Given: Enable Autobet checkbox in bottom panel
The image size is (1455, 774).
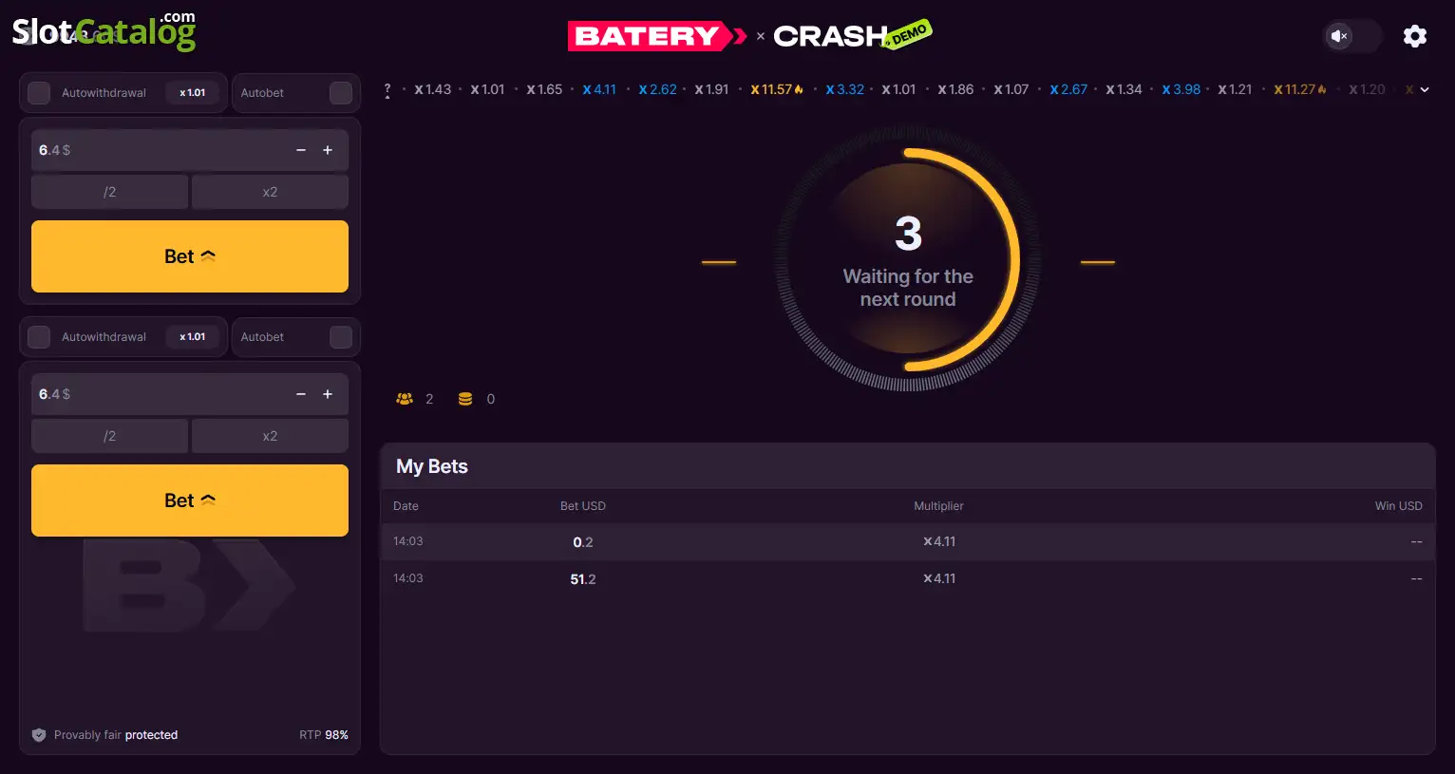Looking at the screenshot, I should point(341,337).
